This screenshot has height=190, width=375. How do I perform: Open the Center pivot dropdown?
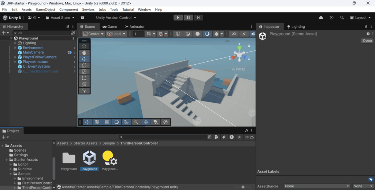[93, 34]
